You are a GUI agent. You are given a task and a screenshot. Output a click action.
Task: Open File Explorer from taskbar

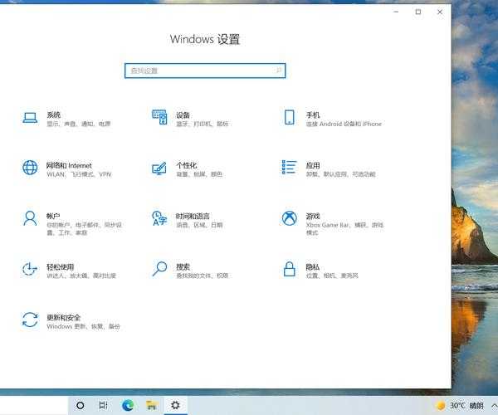click(x=152, y=405)
